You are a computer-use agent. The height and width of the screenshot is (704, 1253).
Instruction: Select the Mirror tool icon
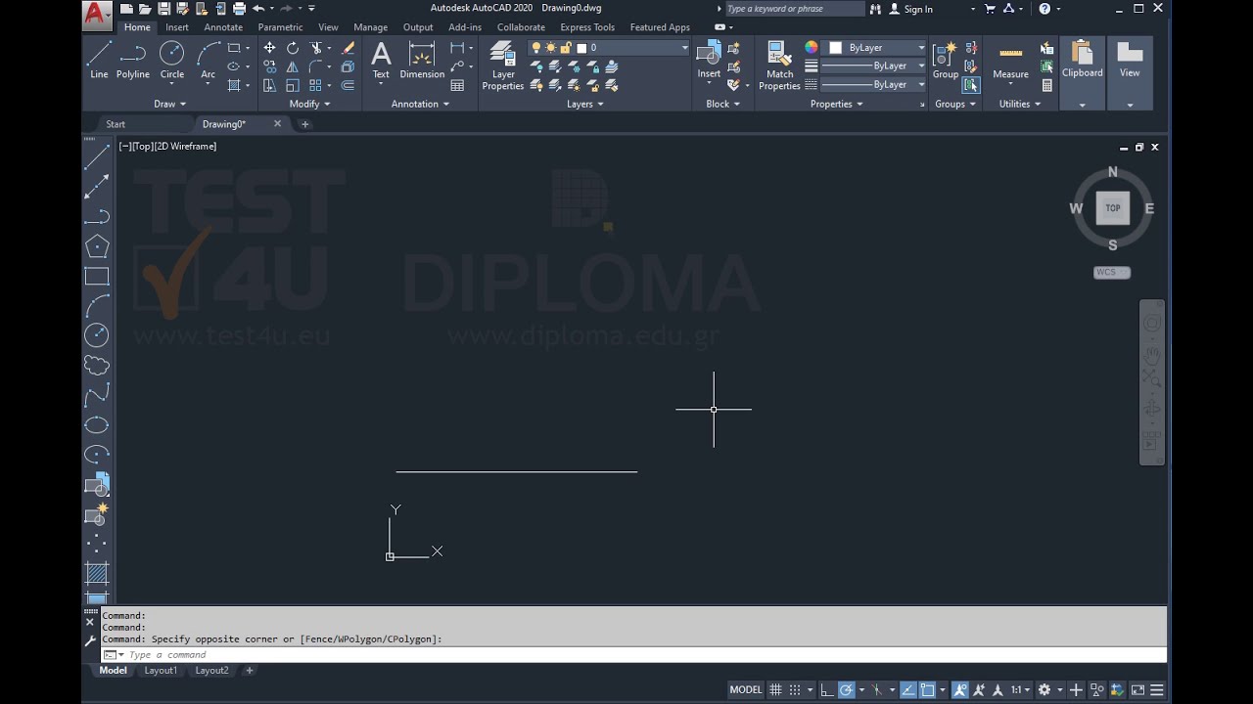pos(293,66)
